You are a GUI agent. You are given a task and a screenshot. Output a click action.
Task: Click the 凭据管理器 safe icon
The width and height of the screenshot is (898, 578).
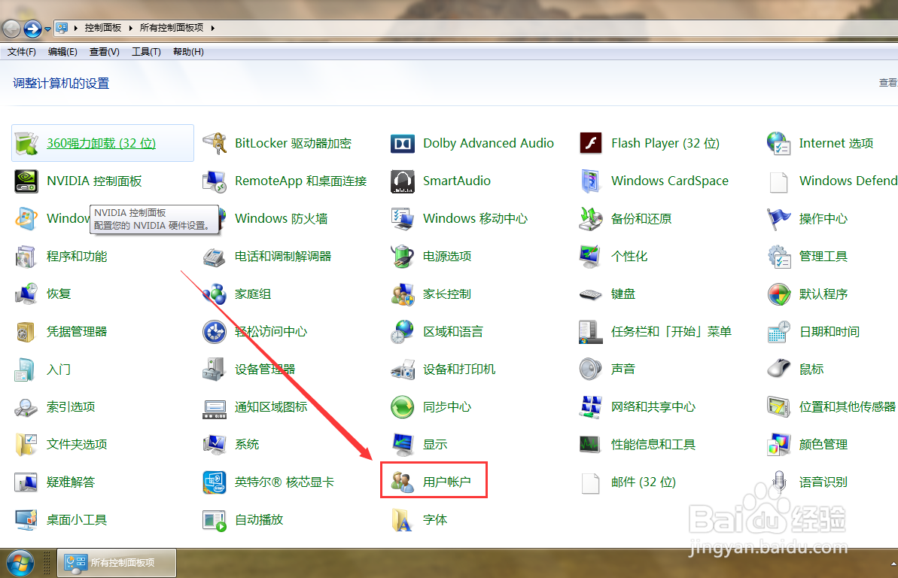[x=26, y=332]
